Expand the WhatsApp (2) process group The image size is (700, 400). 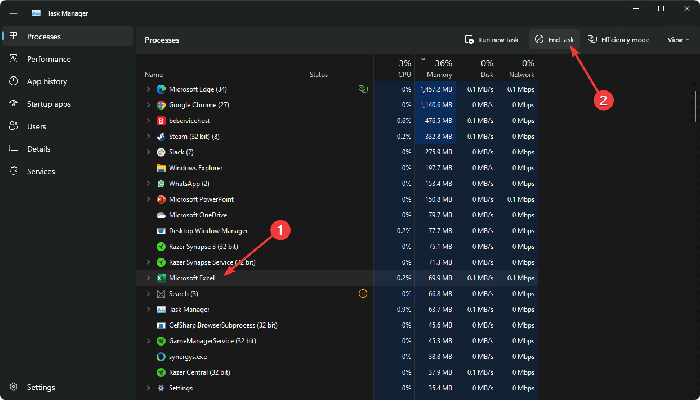pos(149,184)
